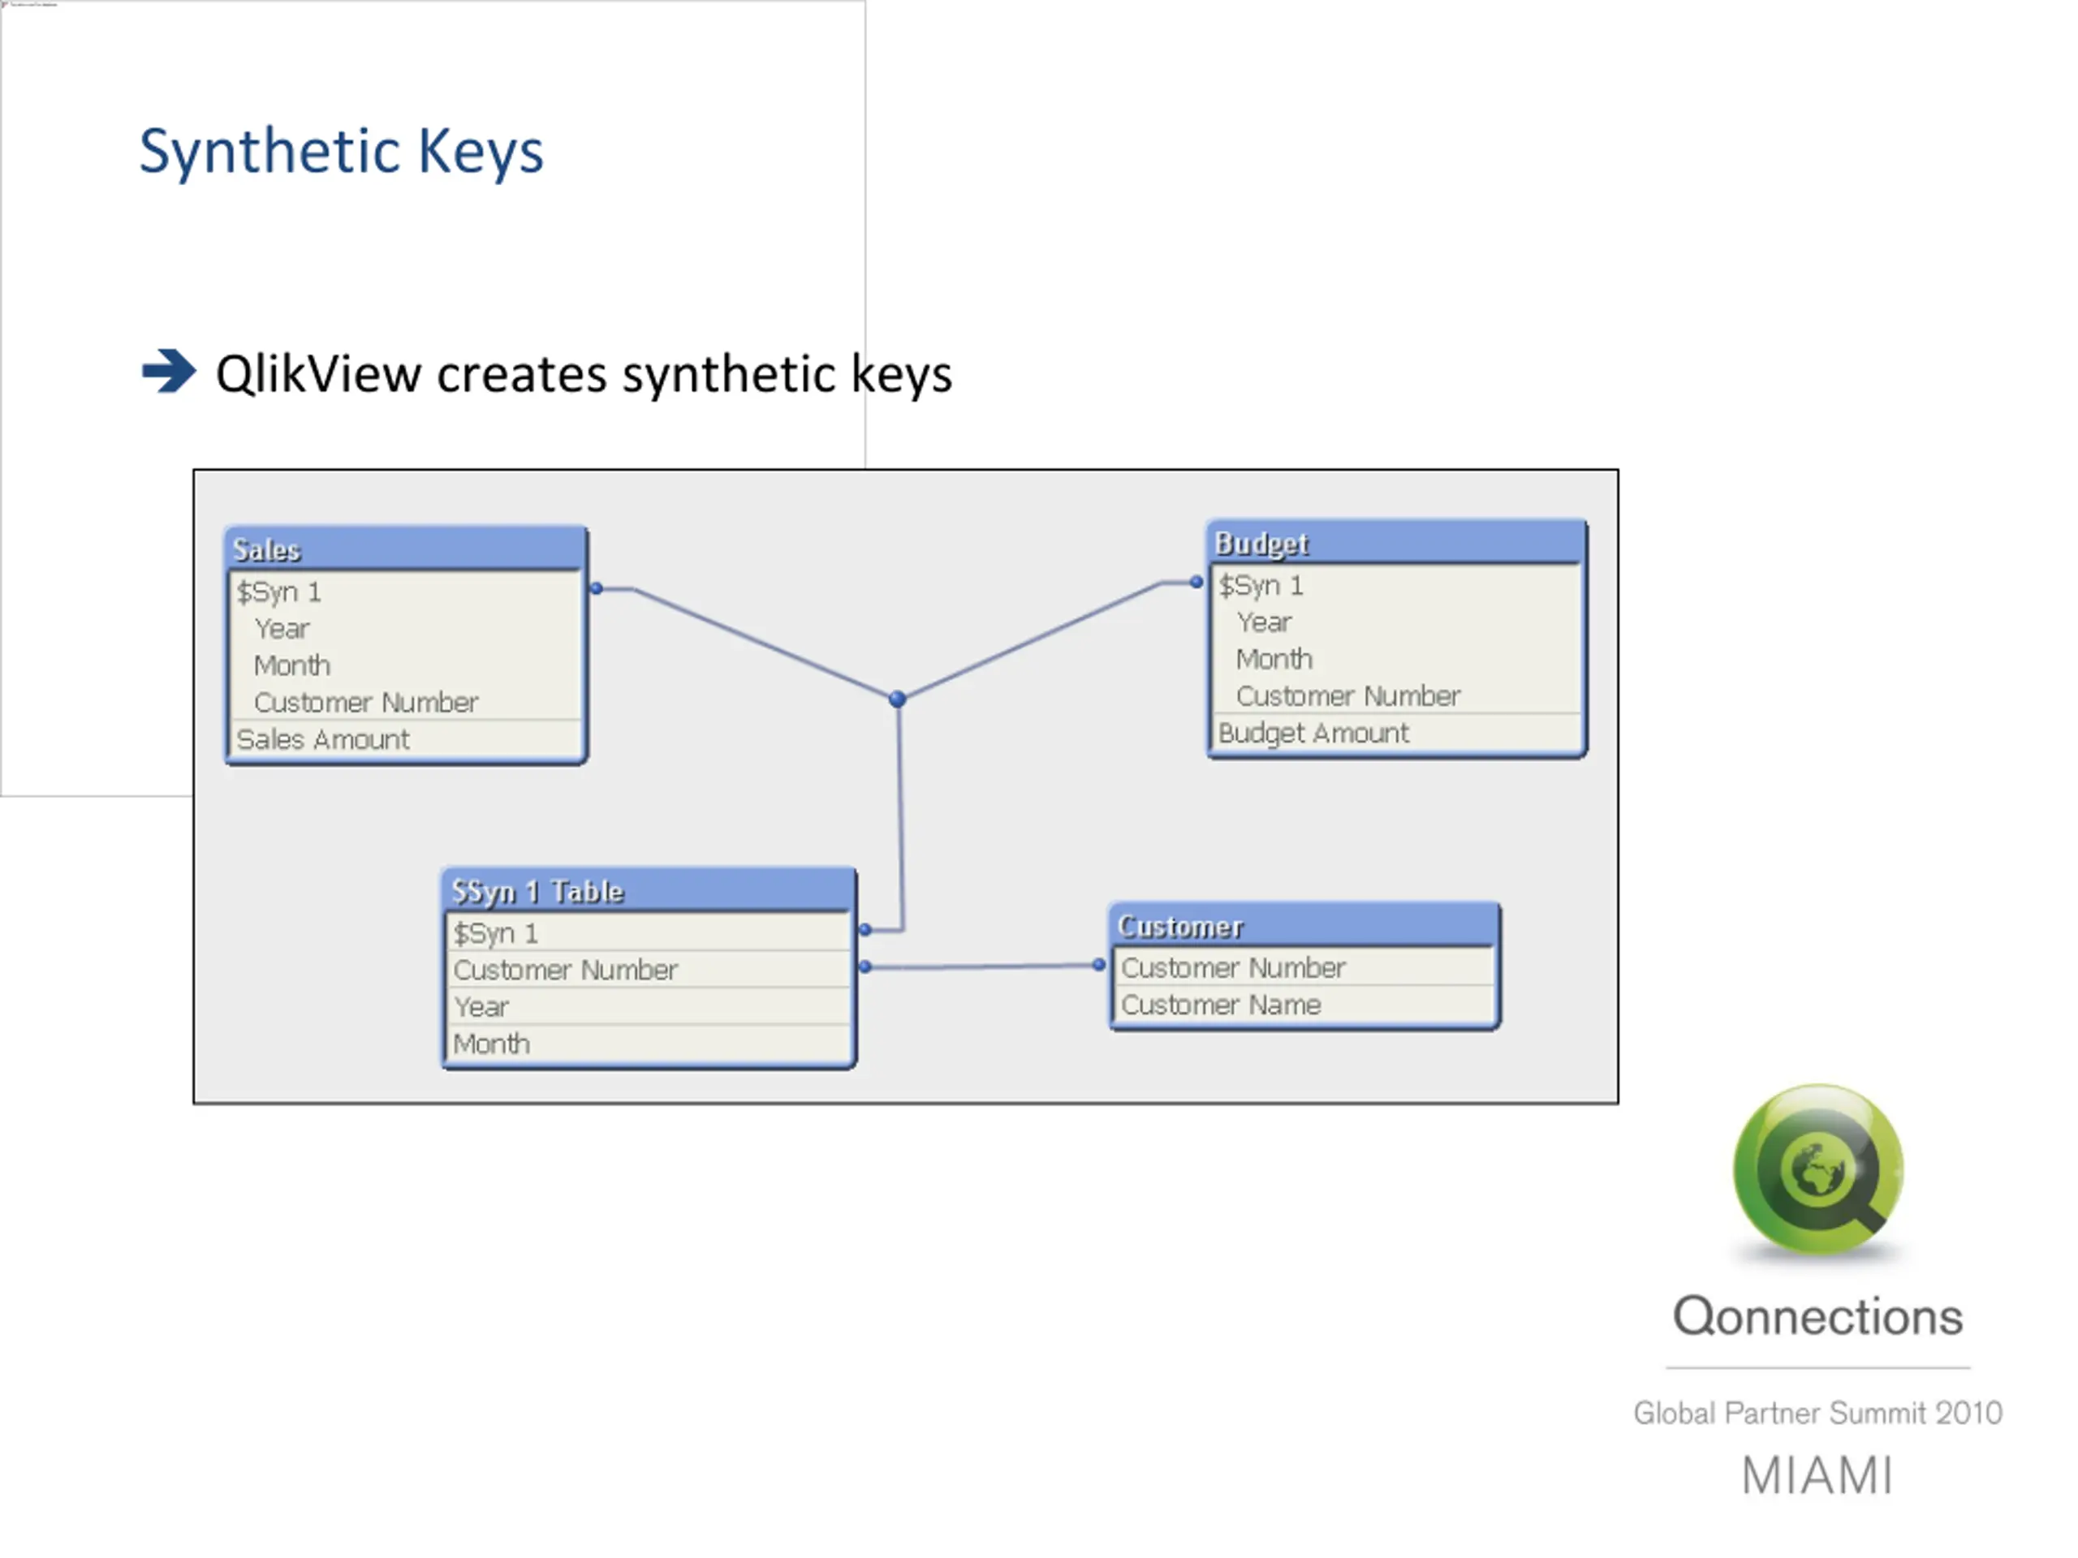Image resolution: width=2078 pixels, height=1558 pixels.
Task: Select Month field in Sales table
Action: (x=405, y=665)
